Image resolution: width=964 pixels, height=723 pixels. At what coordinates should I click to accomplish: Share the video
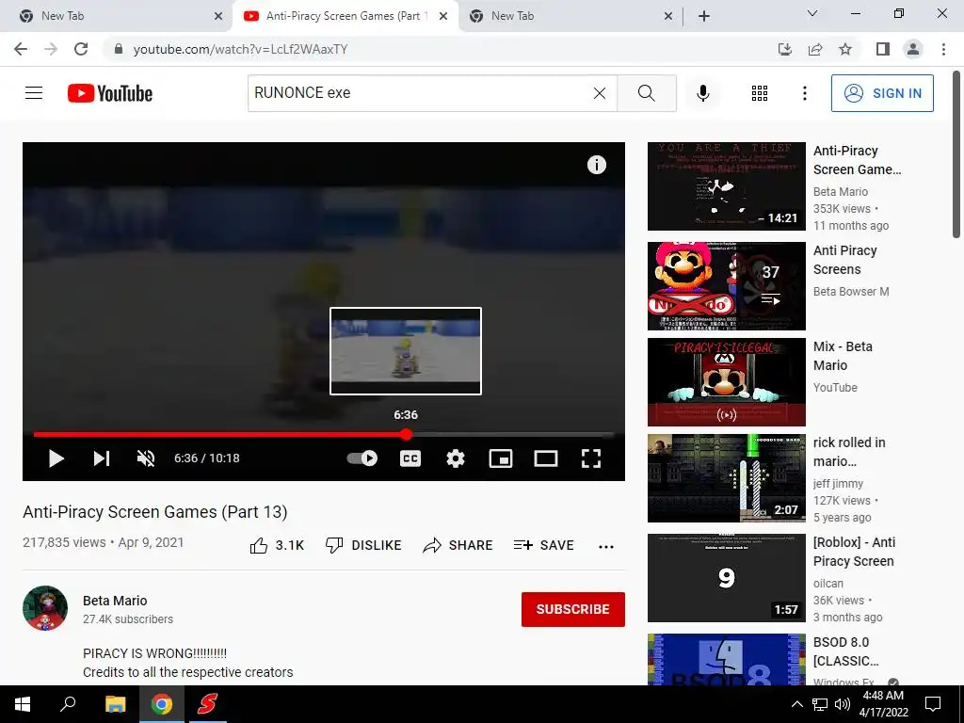tap(458, 545)
